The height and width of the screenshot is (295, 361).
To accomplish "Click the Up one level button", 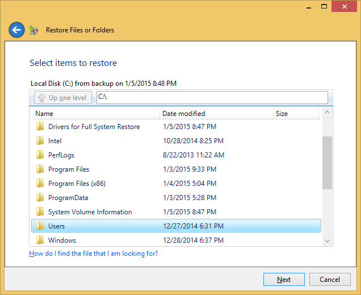I will pyautogui.click(x=62, y=98).
